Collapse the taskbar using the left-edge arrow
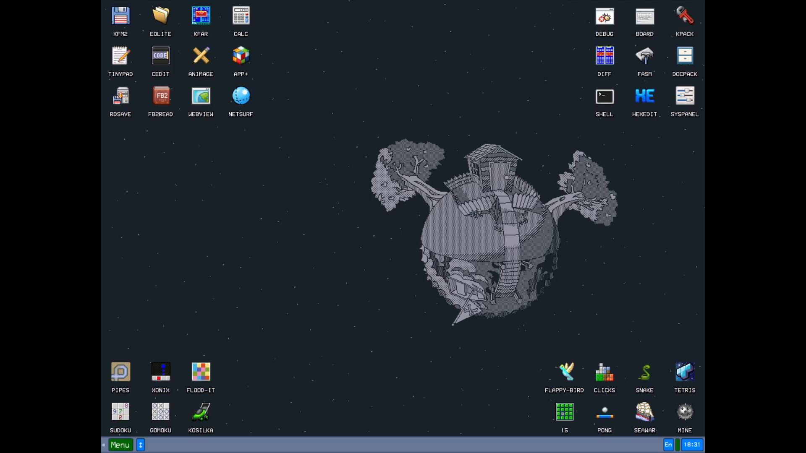Image resolution: width=806 pixels, height=453 pixels. [x=104, y=445]
